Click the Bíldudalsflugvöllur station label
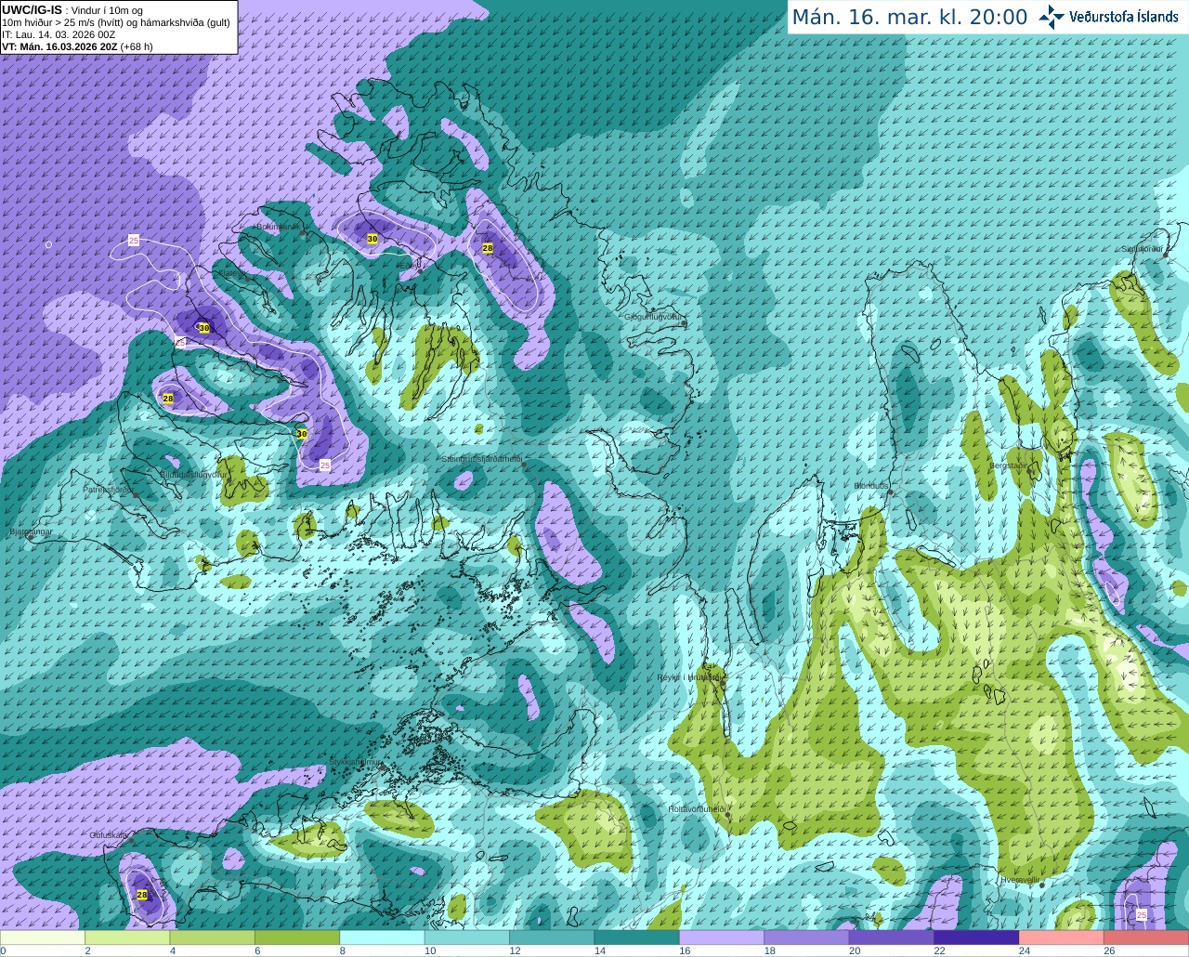Screen dimensions: 1189x957 pos(193,474)
